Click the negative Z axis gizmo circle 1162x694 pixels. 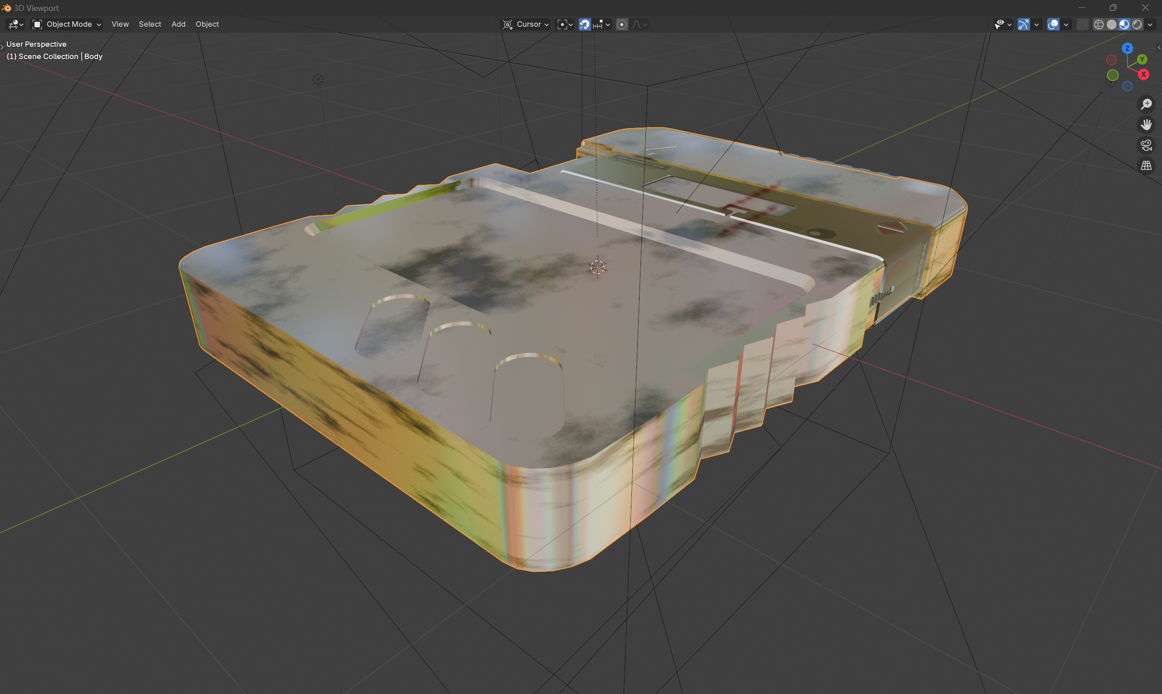1128,86
